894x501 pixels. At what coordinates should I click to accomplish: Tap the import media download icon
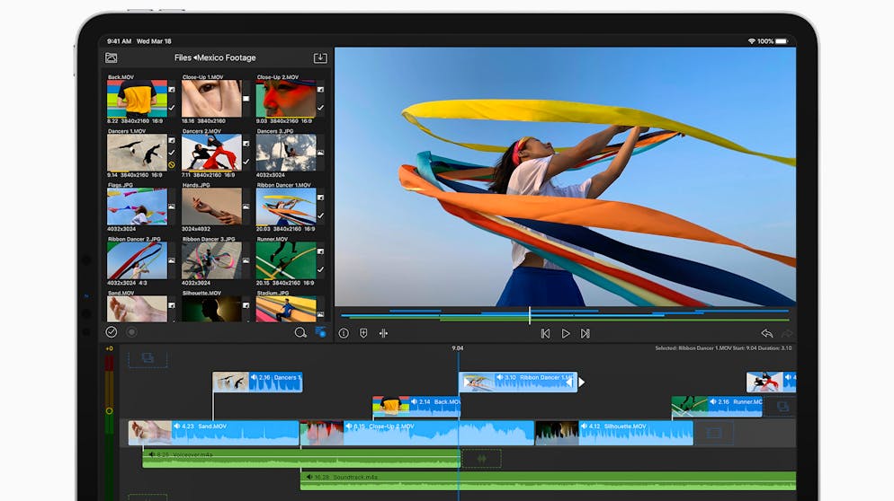tap(320, 58)
